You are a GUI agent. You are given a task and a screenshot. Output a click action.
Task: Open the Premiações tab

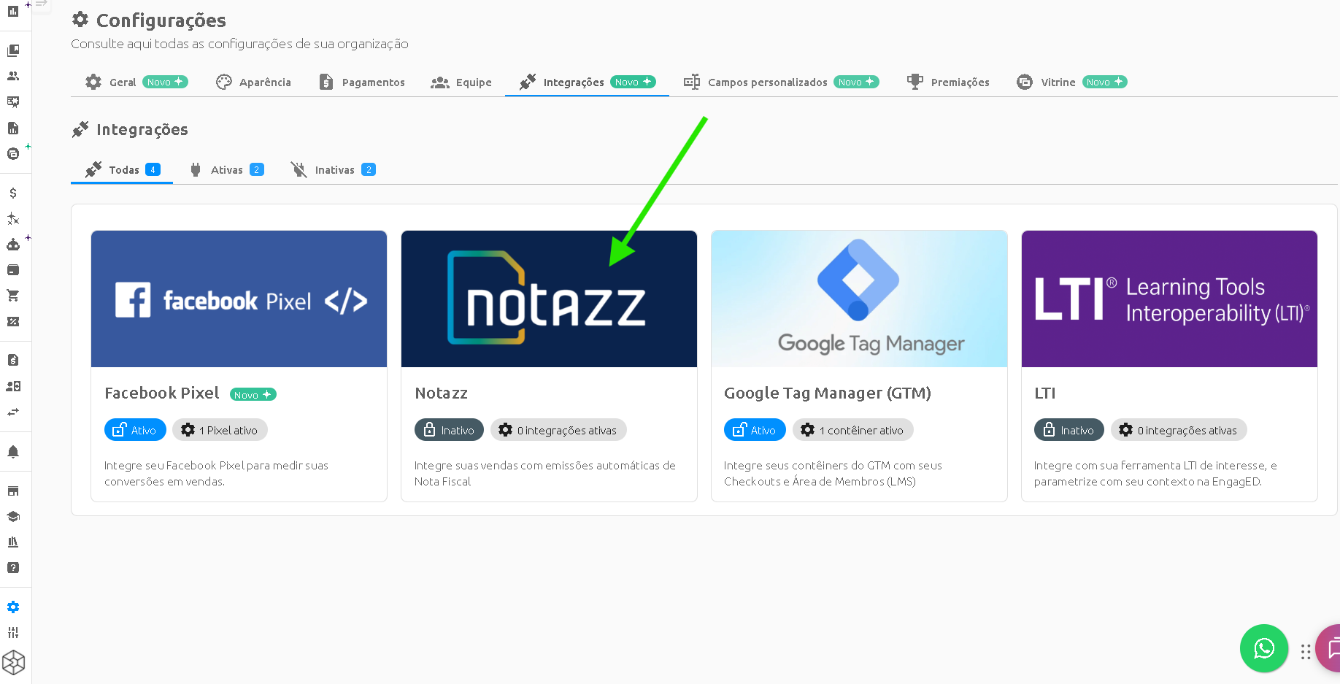(x=948, y=82)
